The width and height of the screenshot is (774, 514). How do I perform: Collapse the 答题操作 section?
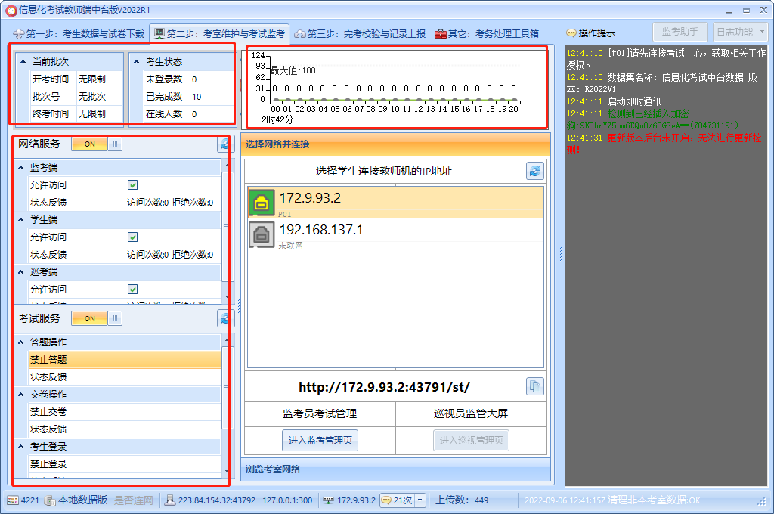[20, 342]
